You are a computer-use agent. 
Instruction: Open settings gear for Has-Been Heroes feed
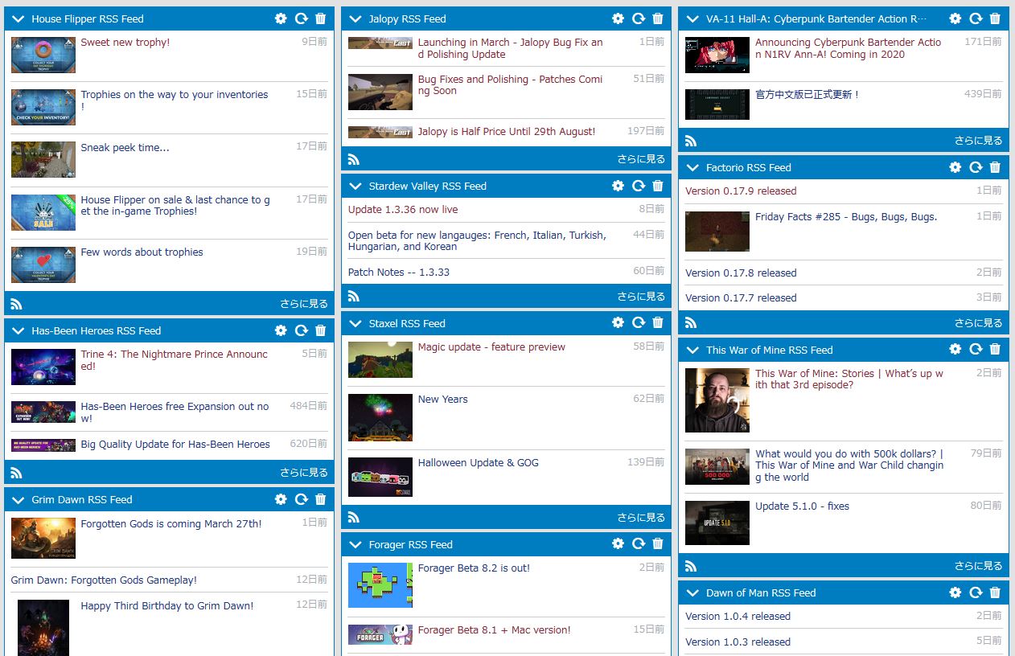click(x=281, y=330)
